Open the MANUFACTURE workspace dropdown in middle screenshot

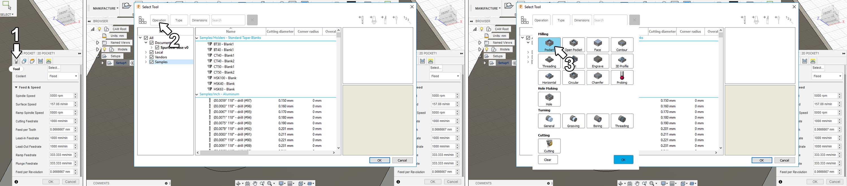click(x=105, y=8)
